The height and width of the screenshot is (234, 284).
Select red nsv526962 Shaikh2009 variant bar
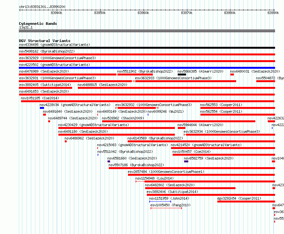click(179, 121)
